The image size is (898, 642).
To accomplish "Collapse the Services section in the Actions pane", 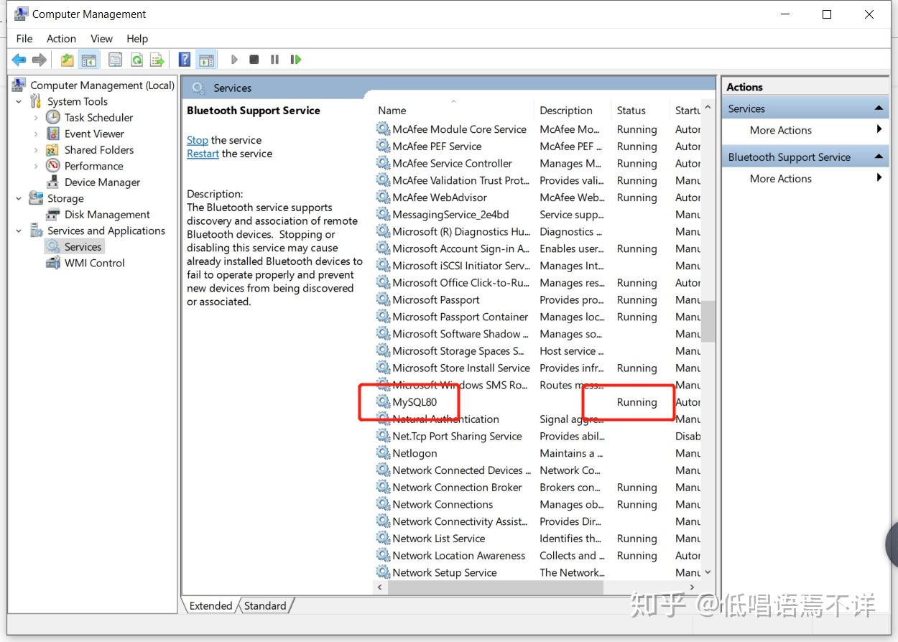I will tap(879, 108).
